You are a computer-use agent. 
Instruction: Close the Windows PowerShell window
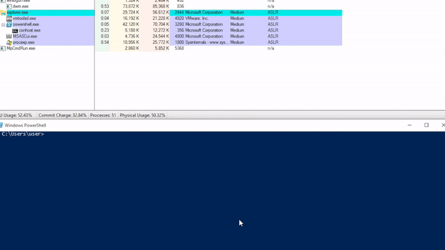(x=443, y=125)
